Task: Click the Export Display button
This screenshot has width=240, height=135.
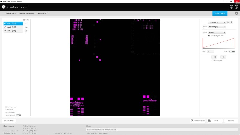Action: 198,121
